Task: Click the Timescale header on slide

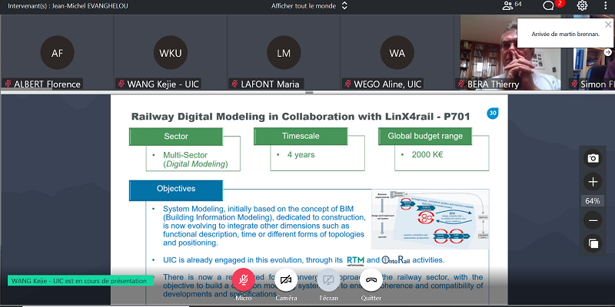Action: (x=301, y=137)
